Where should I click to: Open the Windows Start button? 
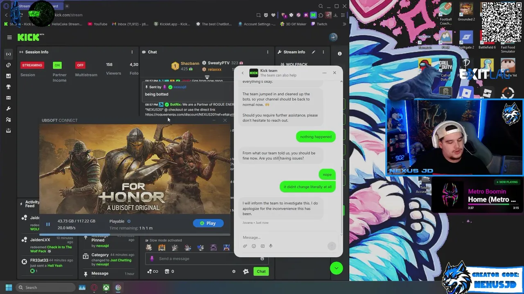click(x=9, y=287)
